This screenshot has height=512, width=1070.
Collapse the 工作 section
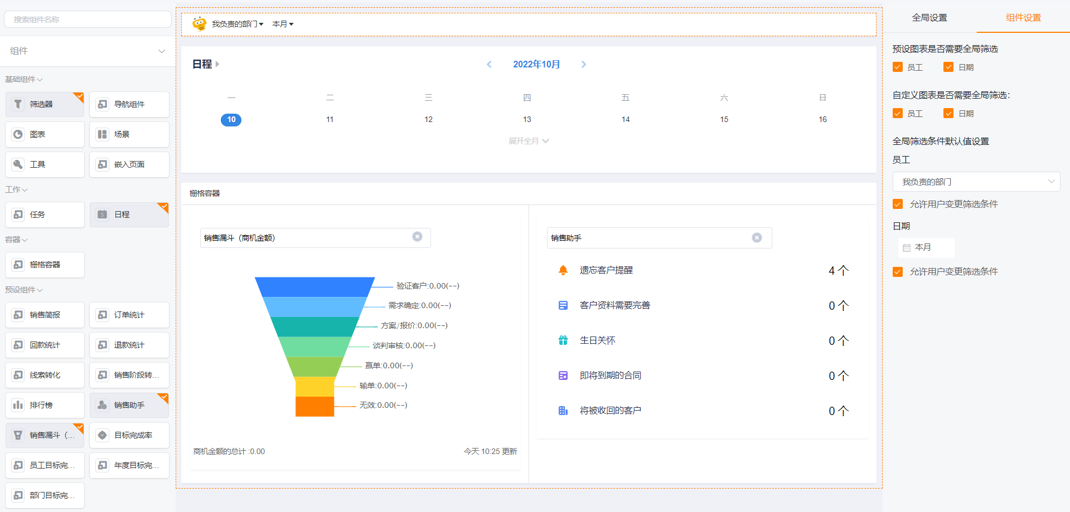(x=17, y=189)
